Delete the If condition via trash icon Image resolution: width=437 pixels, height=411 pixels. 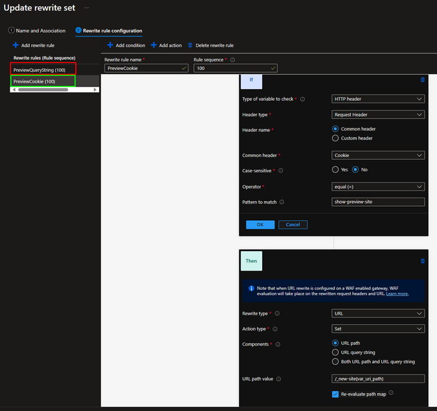(422, 80)
